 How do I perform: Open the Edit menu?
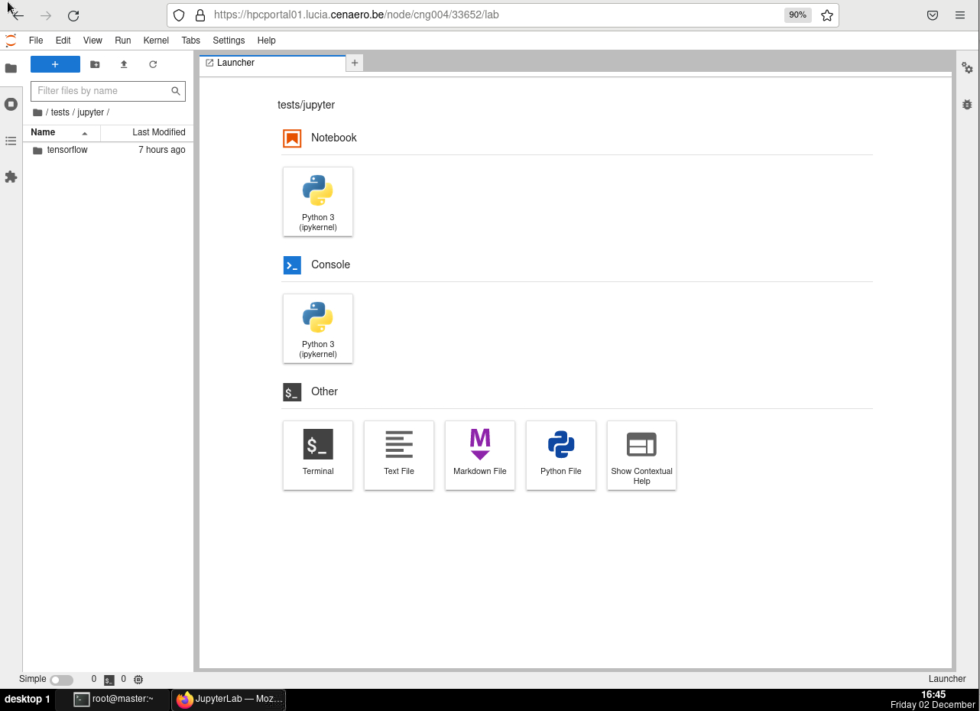63,41
